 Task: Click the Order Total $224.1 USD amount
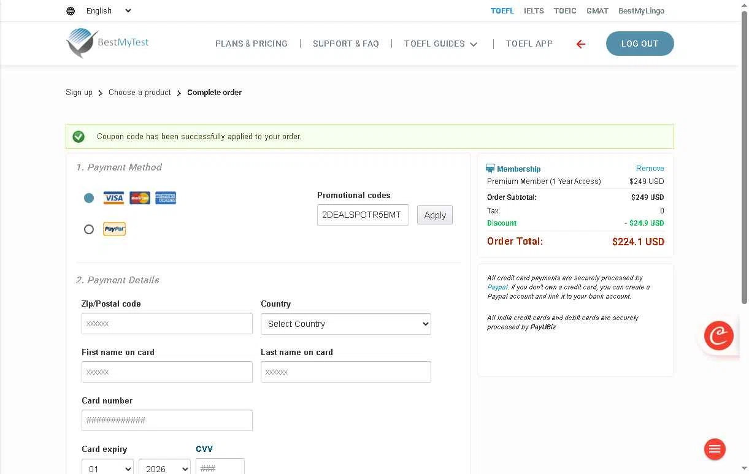point(638,242)
